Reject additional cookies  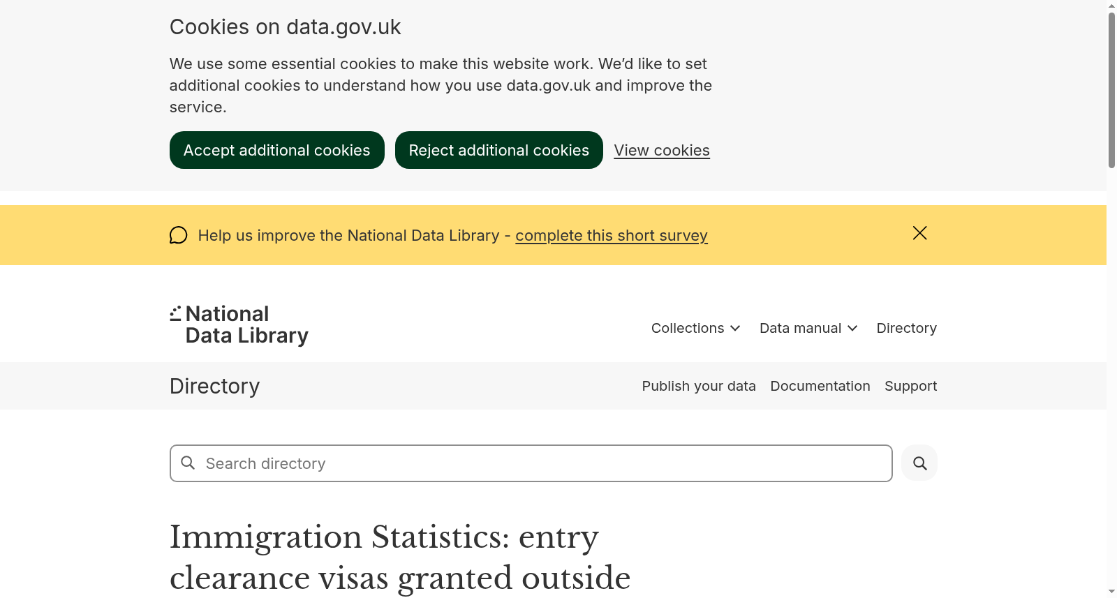(499, 150)
